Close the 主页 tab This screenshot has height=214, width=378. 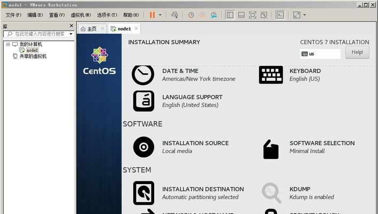coord(103,29)
